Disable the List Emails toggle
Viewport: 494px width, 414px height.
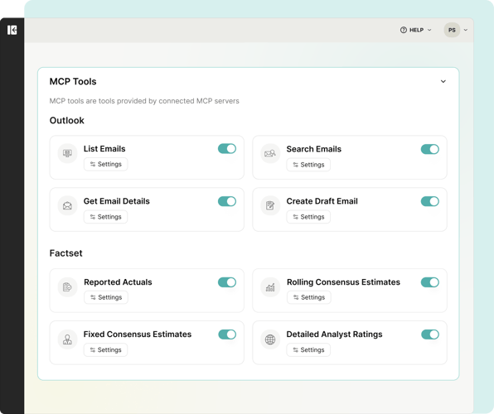(227, 148)
